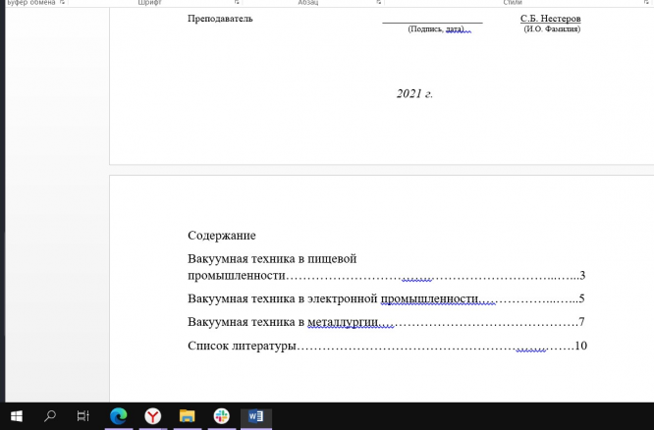Open File Explorer from the taskbar
Screen dimensions: 654x430
point(187,416)
